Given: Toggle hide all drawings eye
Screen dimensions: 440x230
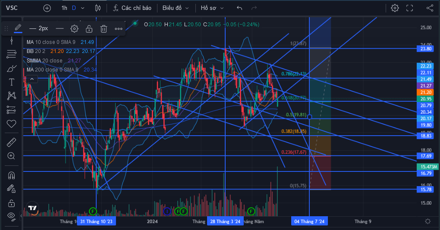Looking at the screenshot, I should [12, 216].
